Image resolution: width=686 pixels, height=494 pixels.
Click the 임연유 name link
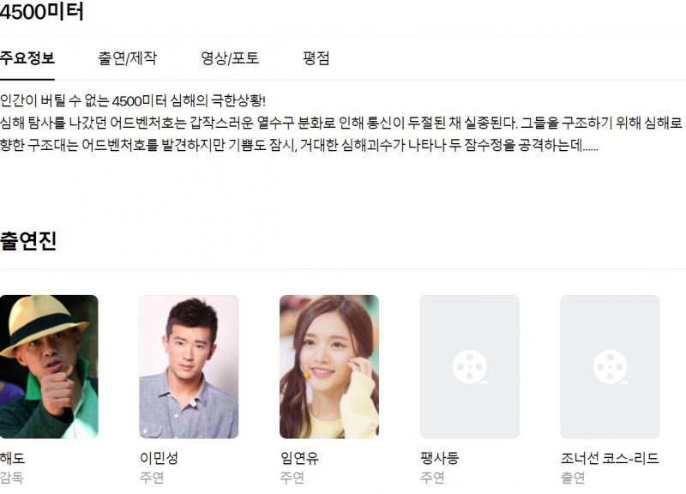coord(299,458)
